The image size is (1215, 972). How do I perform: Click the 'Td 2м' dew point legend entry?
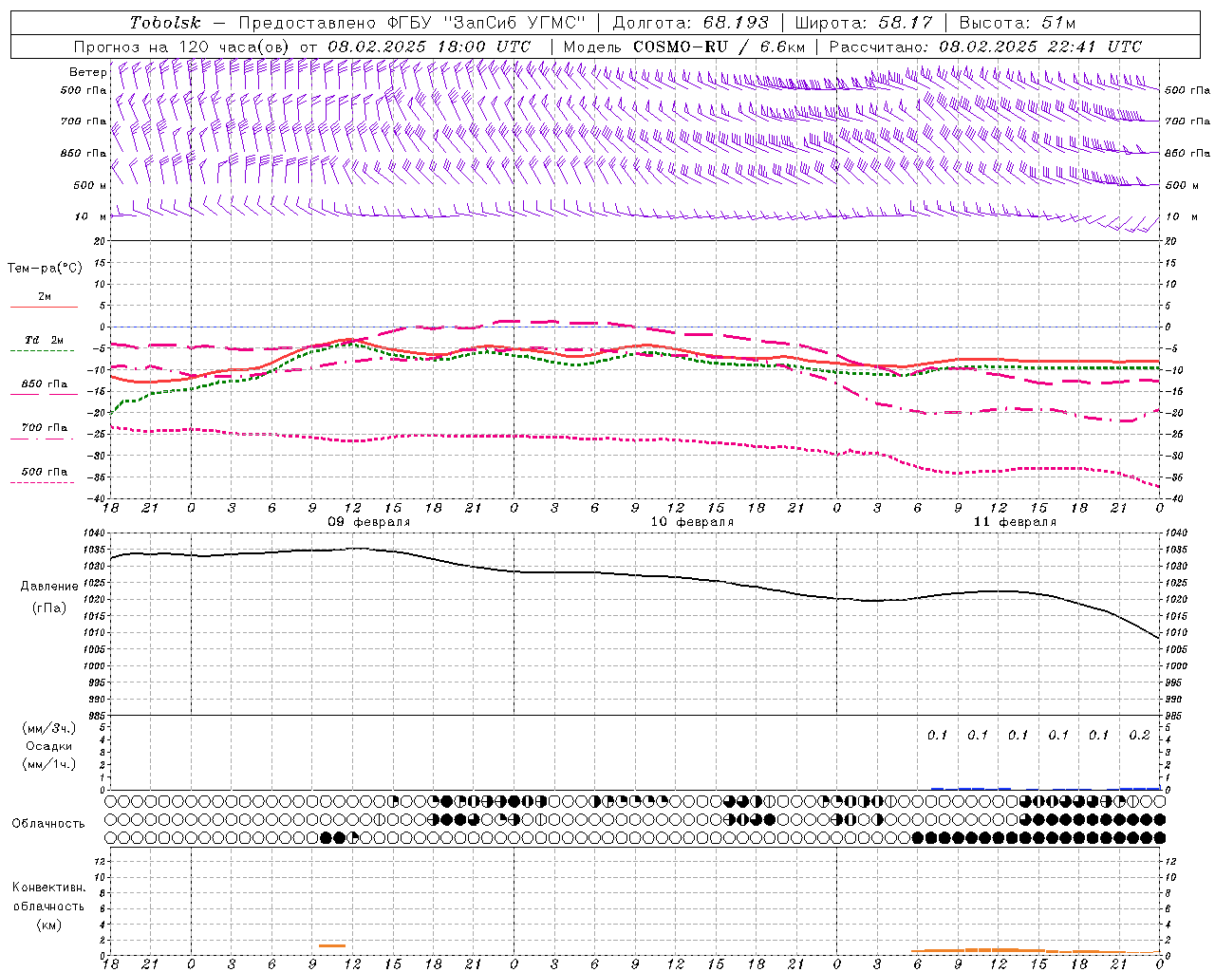coord(45,340)
